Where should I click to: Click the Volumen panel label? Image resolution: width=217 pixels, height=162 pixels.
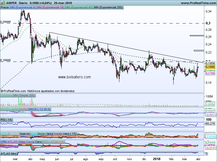coord(6,96)
